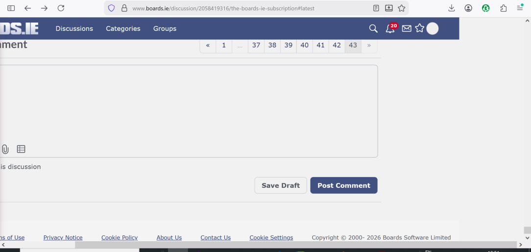Image resolution: width=531 pixels, height=252 pixels.
Task: Open the Cookie Policy link
Action: point(120,237)
